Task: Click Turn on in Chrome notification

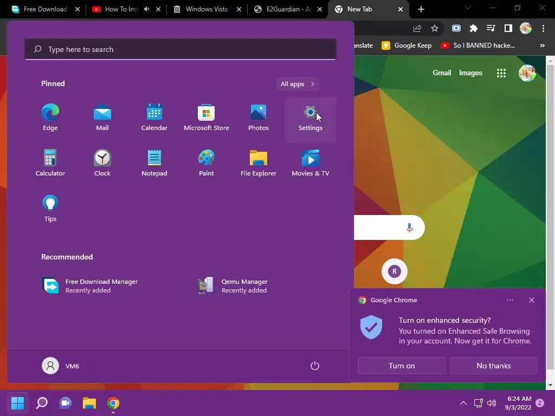Action: pyautogui.click(x=402, y=366)
